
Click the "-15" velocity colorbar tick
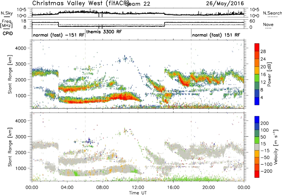tap(265, 151)
